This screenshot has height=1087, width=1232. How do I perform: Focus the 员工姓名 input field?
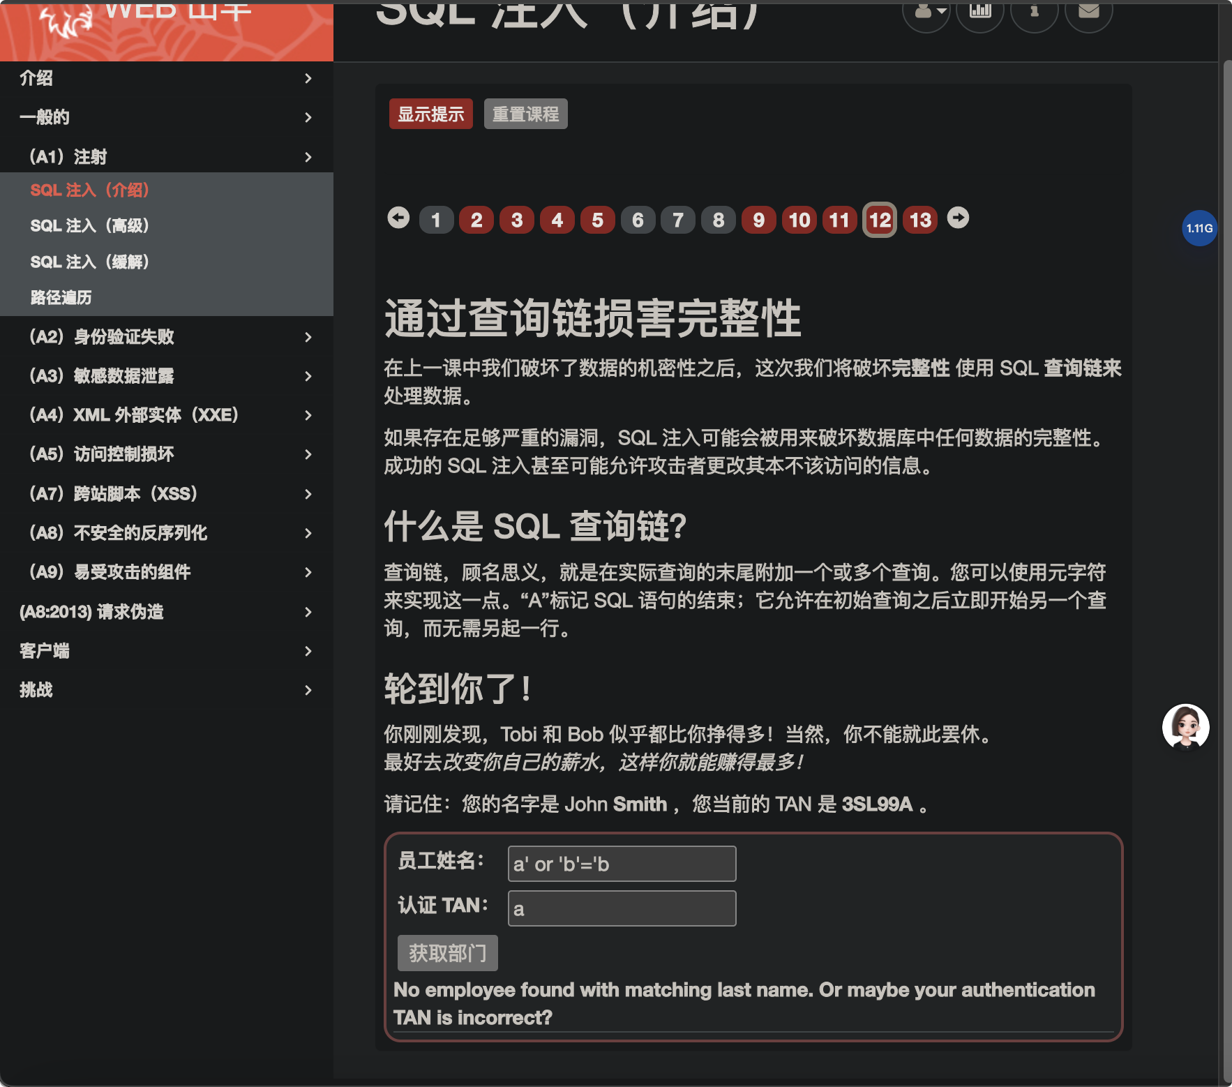pyautogui.click(x=622, y=864)
